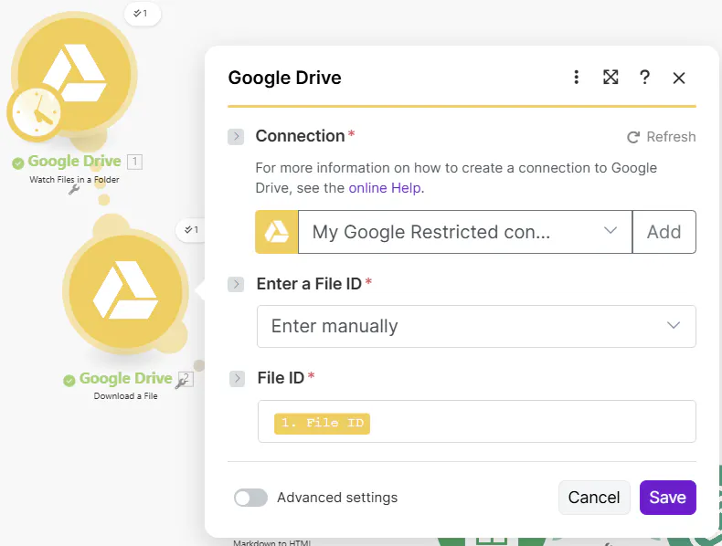Click the Refresh connection button
This screenshot has width=722, height=546.
[661, 137]
